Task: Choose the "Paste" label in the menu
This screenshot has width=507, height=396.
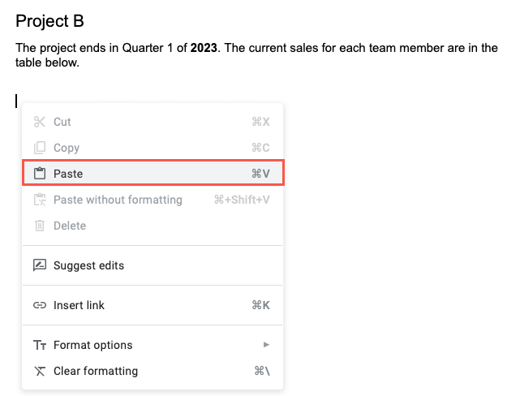Action: click(x=68, y=174)
